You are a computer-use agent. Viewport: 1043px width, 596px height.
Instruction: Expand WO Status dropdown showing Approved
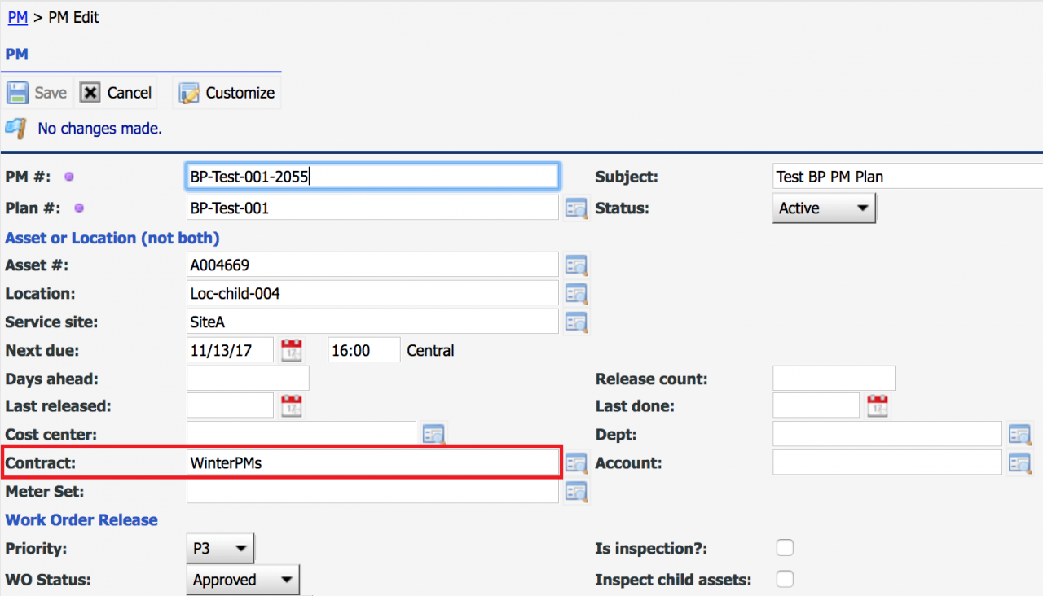243,580
